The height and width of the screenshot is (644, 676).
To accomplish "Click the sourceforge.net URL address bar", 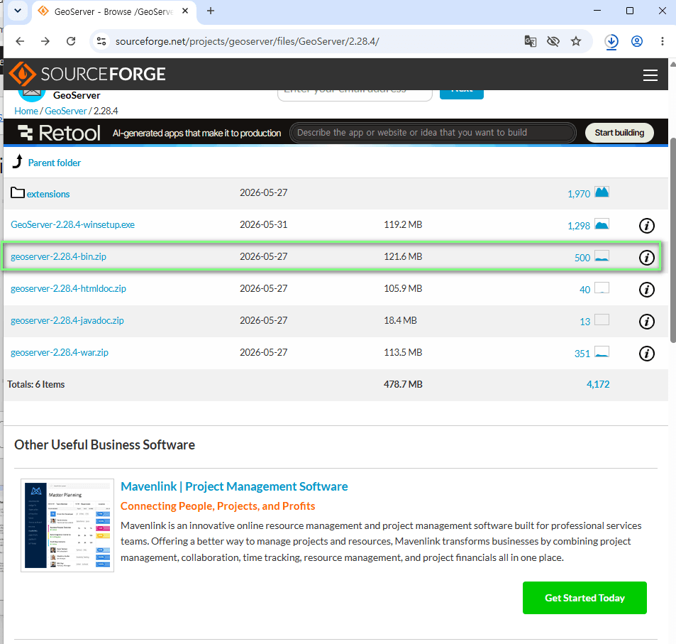I will [x=247, y=41].
